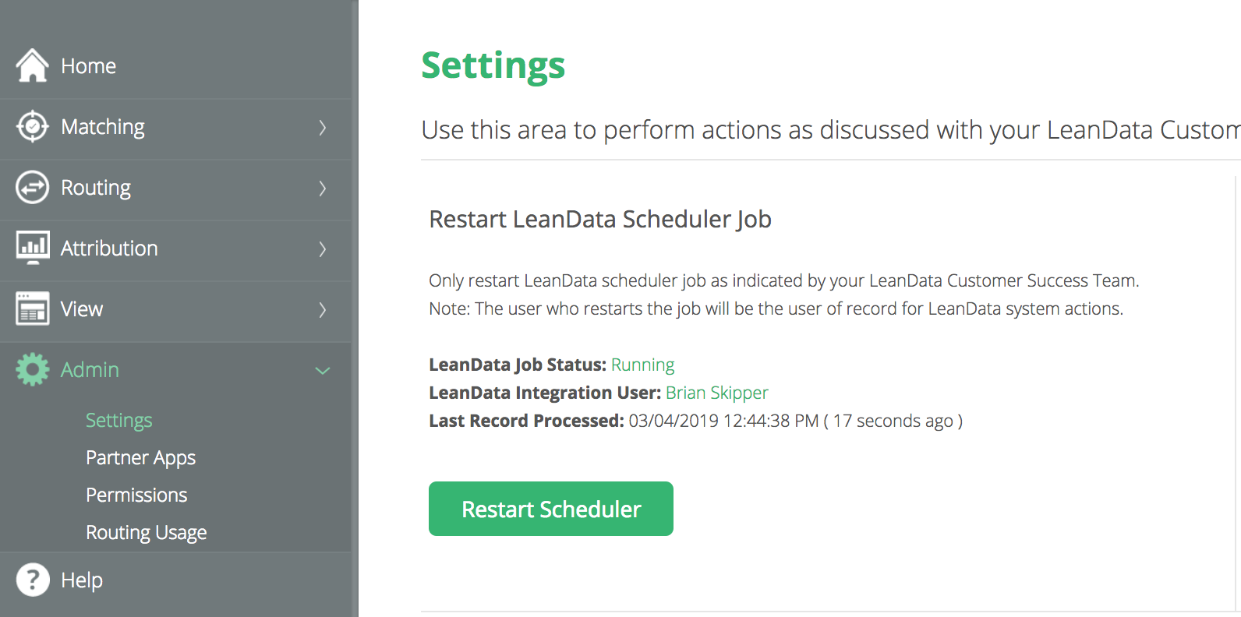The image size is (1241, 617).
Task: Open Routing Usage under Admin
Action: 146,532
